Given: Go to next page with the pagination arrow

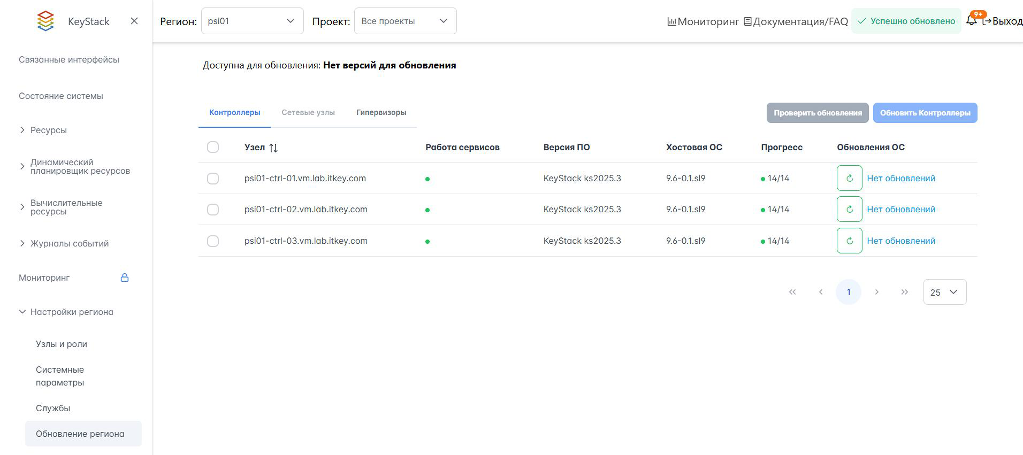Looking at the screenshot, I should point(876,292).
